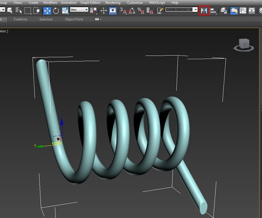This screenshot has width=262, height=218.
Task: Activate the Rotate tool
Action: click(x=56, y=10)
